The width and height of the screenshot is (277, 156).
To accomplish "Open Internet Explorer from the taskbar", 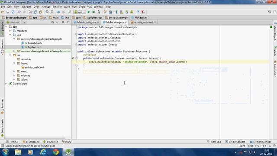I will click(43, 152).
